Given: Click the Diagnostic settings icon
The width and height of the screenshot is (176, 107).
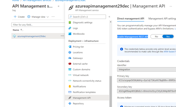Looking at the screenshot, I should tap(70, 22).
